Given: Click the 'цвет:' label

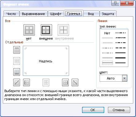Looking at the screenshot, I should pyautogui.click(x=104, y=72).
